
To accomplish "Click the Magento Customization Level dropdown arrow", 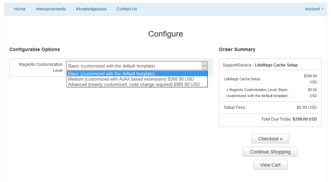I will click(204, 66).
